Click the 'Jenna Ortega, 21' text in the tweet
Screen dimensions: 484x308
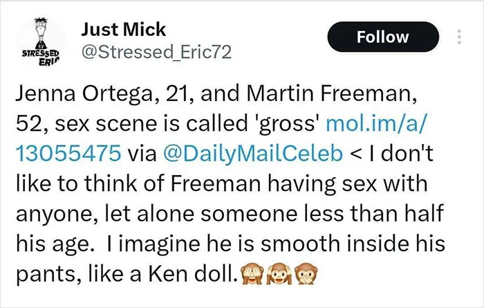click(101, 93)
